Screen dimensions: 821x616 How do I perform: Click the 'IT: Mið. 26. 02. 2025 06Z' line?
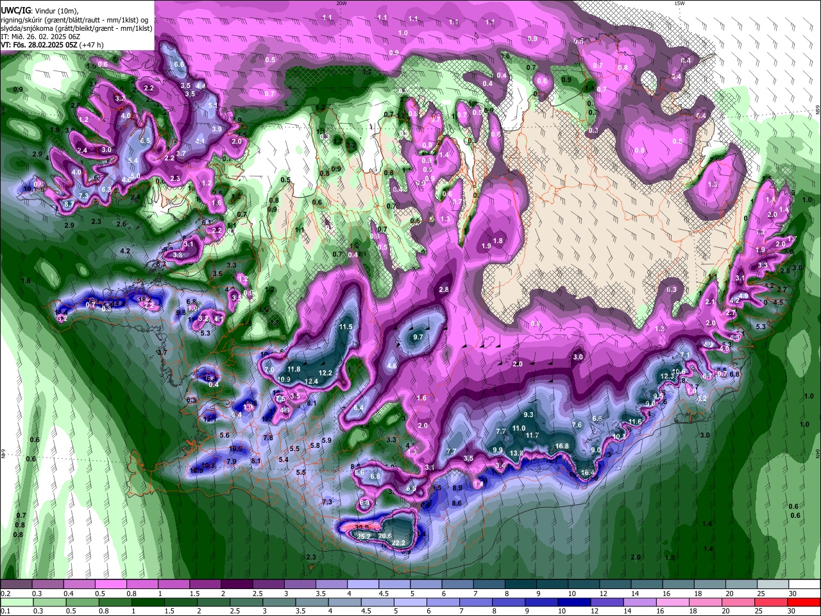coord(40,37)
